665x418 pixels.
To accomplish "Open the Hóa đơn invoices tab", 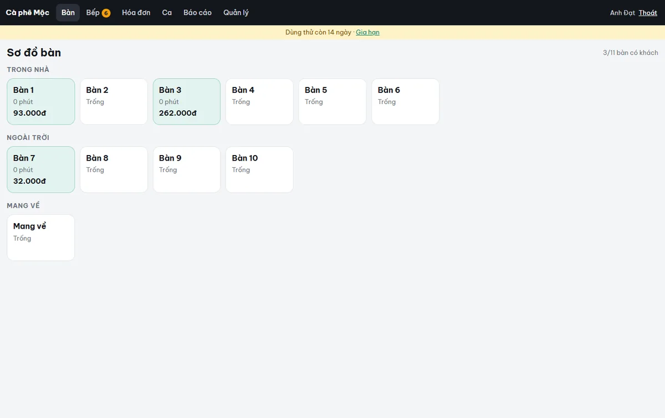I will (136, 13).
